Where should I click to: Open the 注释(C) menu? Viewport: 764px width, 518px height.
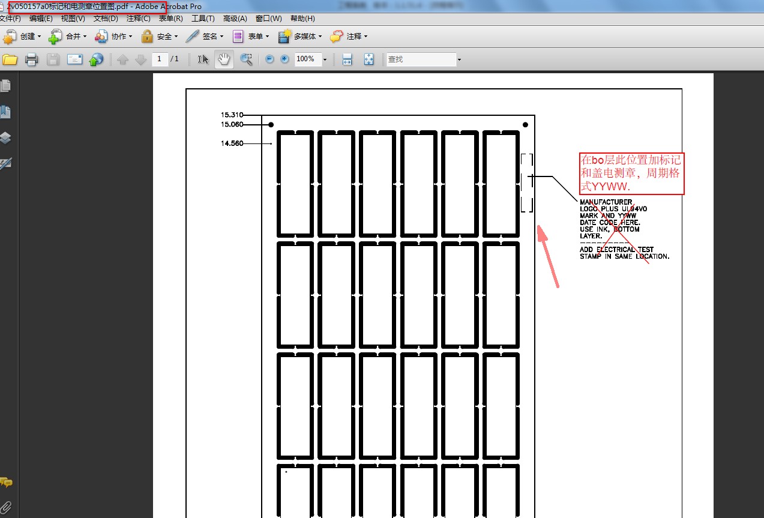point(138,19)
